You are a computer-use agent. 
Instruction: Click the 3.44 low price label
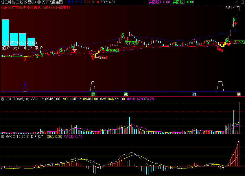(x=102, y=58)
